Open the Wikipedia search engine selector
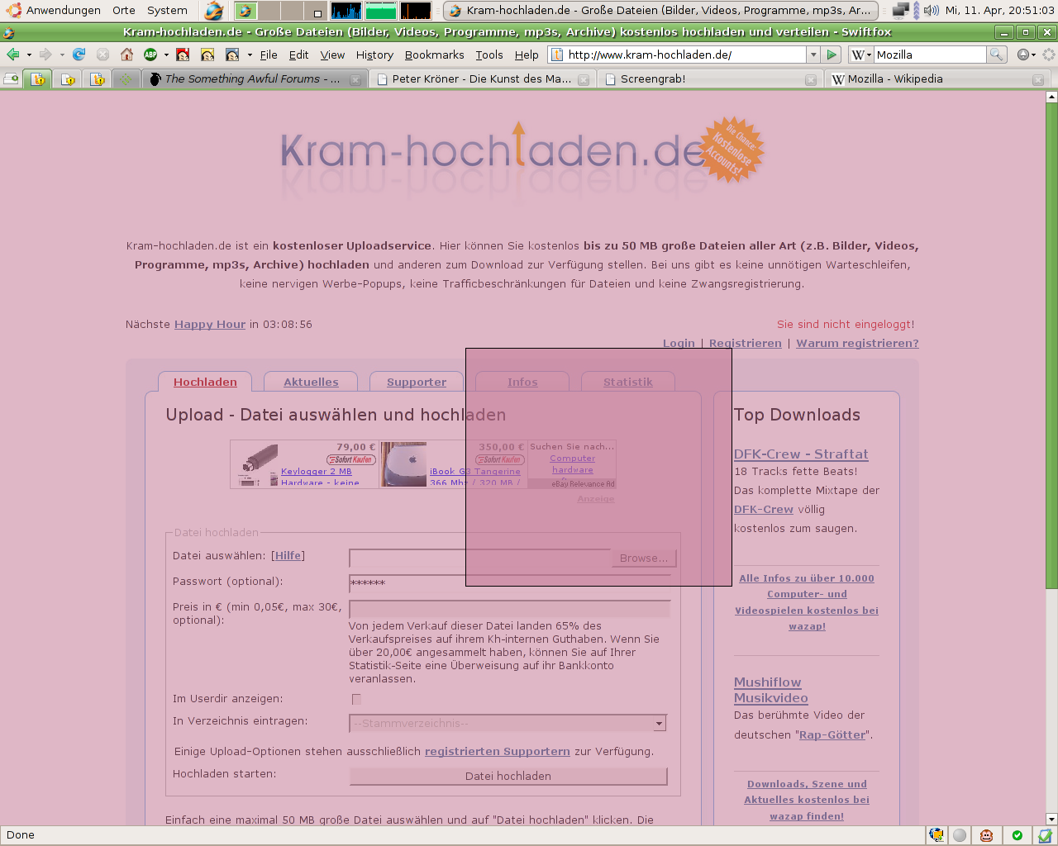The height and width of the screenshot is (846, 1058). point(861,55)
